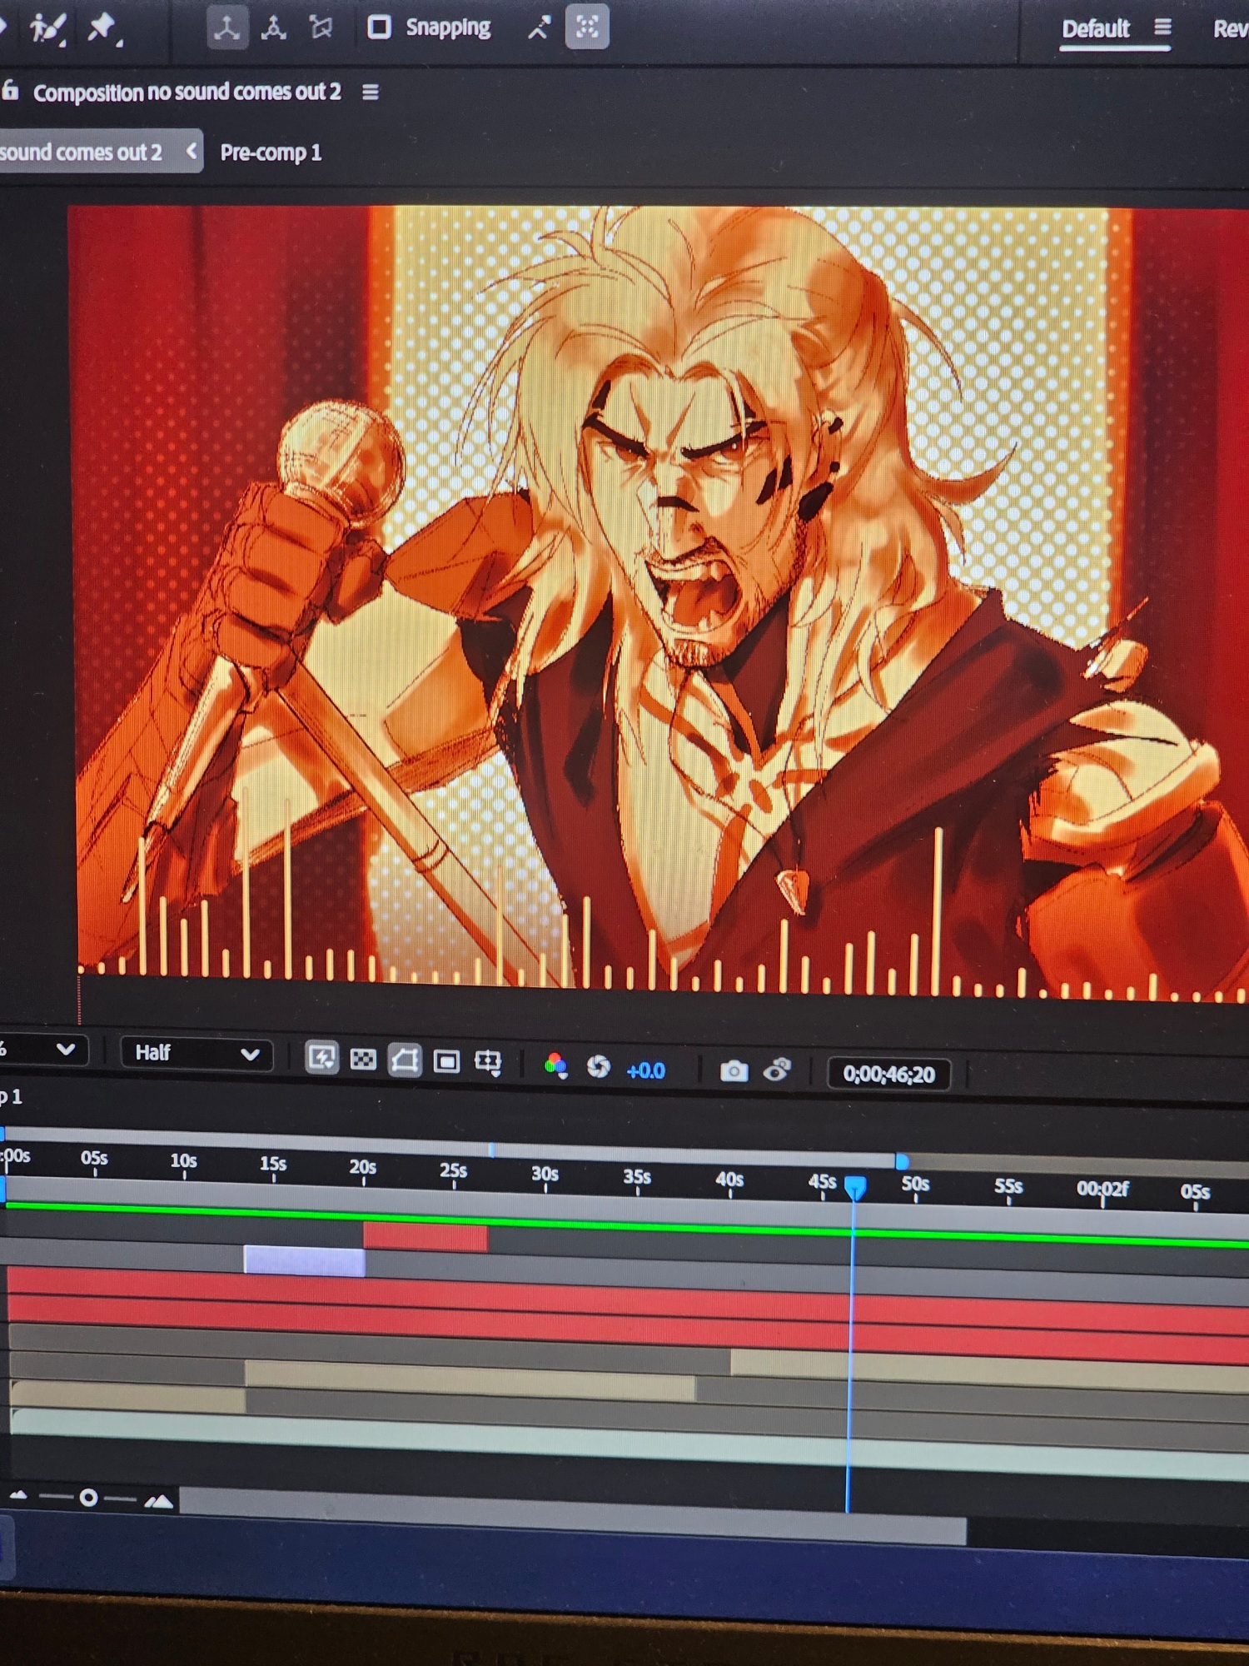Open the magnification ratio dropdown
The height and width of the screenshot is (1666, 1249).
click(x=42, y=1050)
